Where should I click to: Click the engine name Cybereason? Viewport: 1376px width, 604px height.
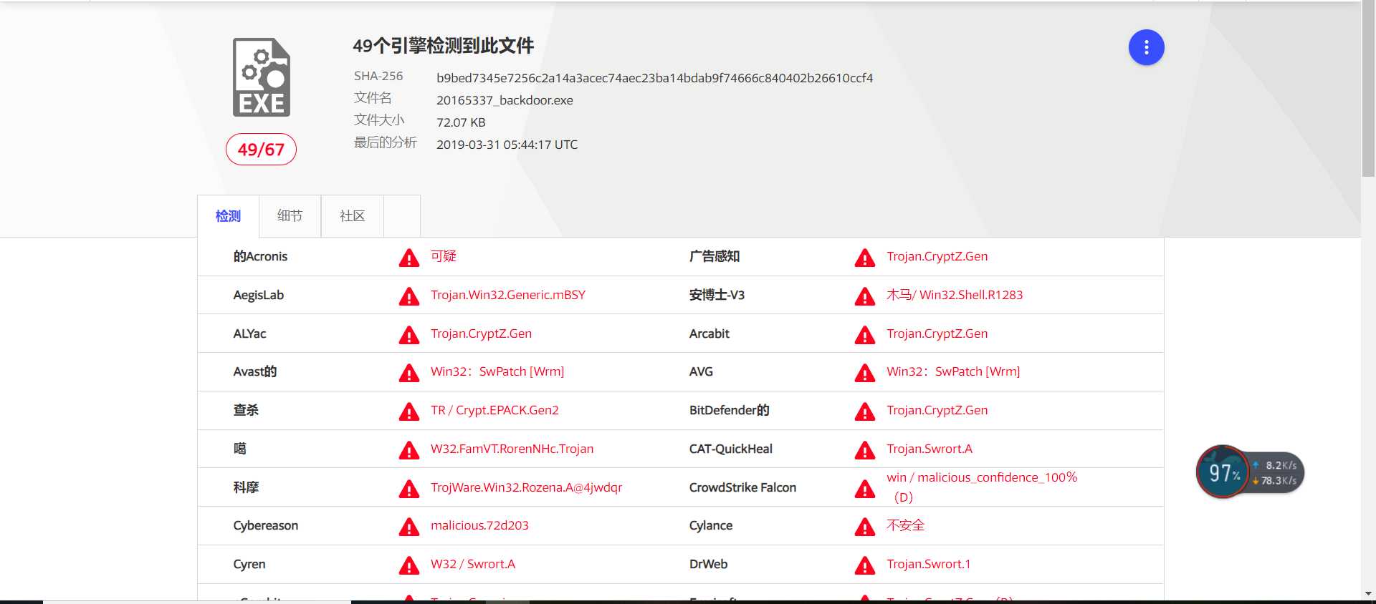coord(265,525)
